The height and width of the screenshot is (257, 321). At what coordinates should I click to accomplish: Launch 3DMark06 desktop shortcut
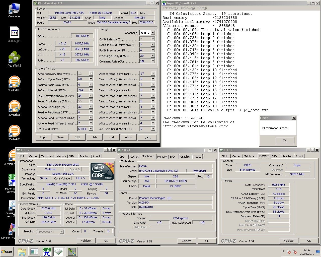(14, 133)
